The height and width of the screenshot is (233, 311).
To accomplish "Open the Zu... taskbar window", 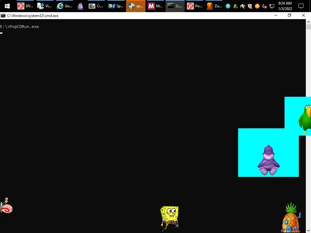I will [214, 6].
